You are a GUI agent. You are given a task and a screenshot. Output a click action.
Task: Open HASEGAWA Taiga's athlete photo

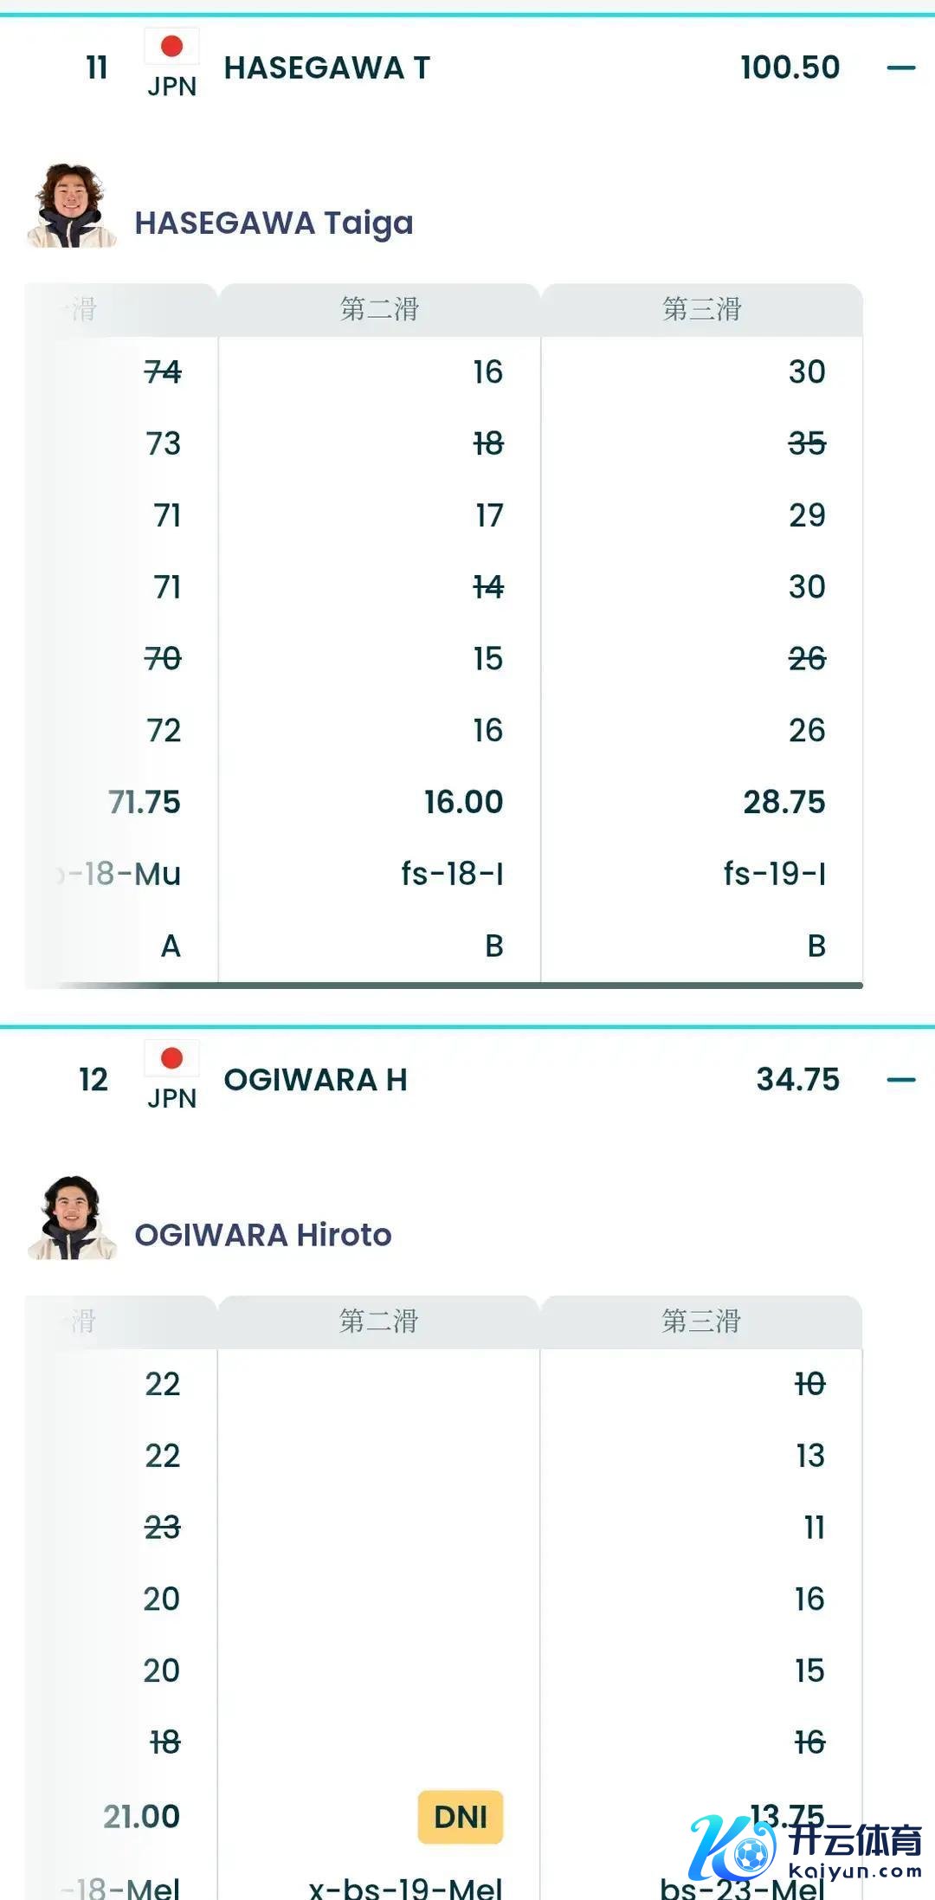(x=71, y=206)
